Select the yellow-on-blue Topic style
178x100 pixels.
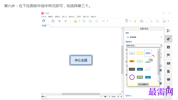tap(140, 77)
